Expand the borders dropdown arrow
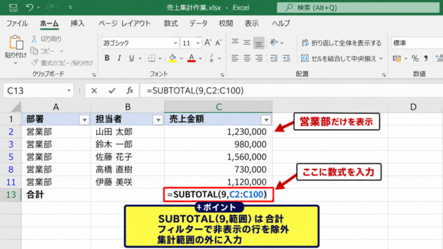 (160, 58)
